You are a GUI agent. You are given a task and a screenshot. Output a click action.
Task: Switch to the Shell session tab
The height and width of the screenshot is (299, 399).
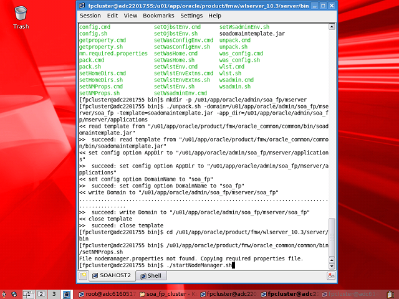(151, 276)
